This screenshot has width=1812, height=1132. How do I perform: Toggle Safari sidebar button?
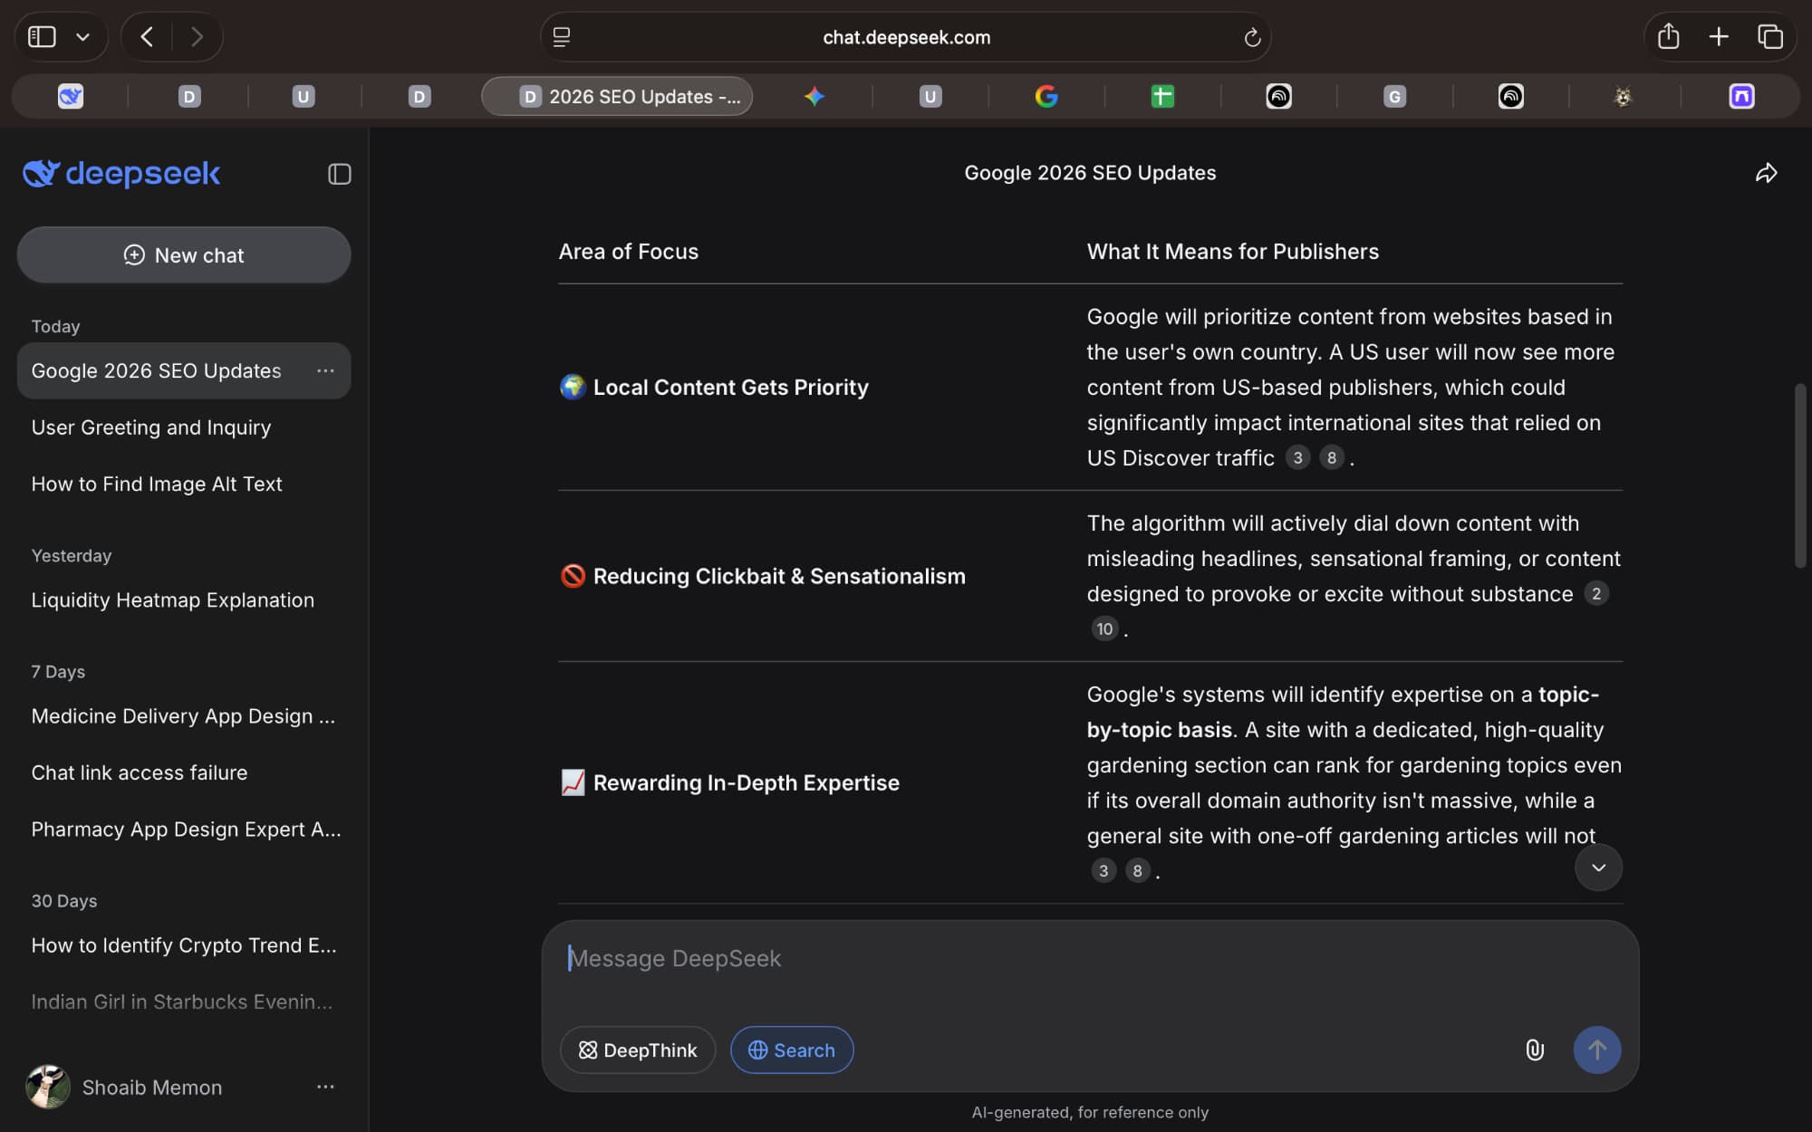pos(42,37)
